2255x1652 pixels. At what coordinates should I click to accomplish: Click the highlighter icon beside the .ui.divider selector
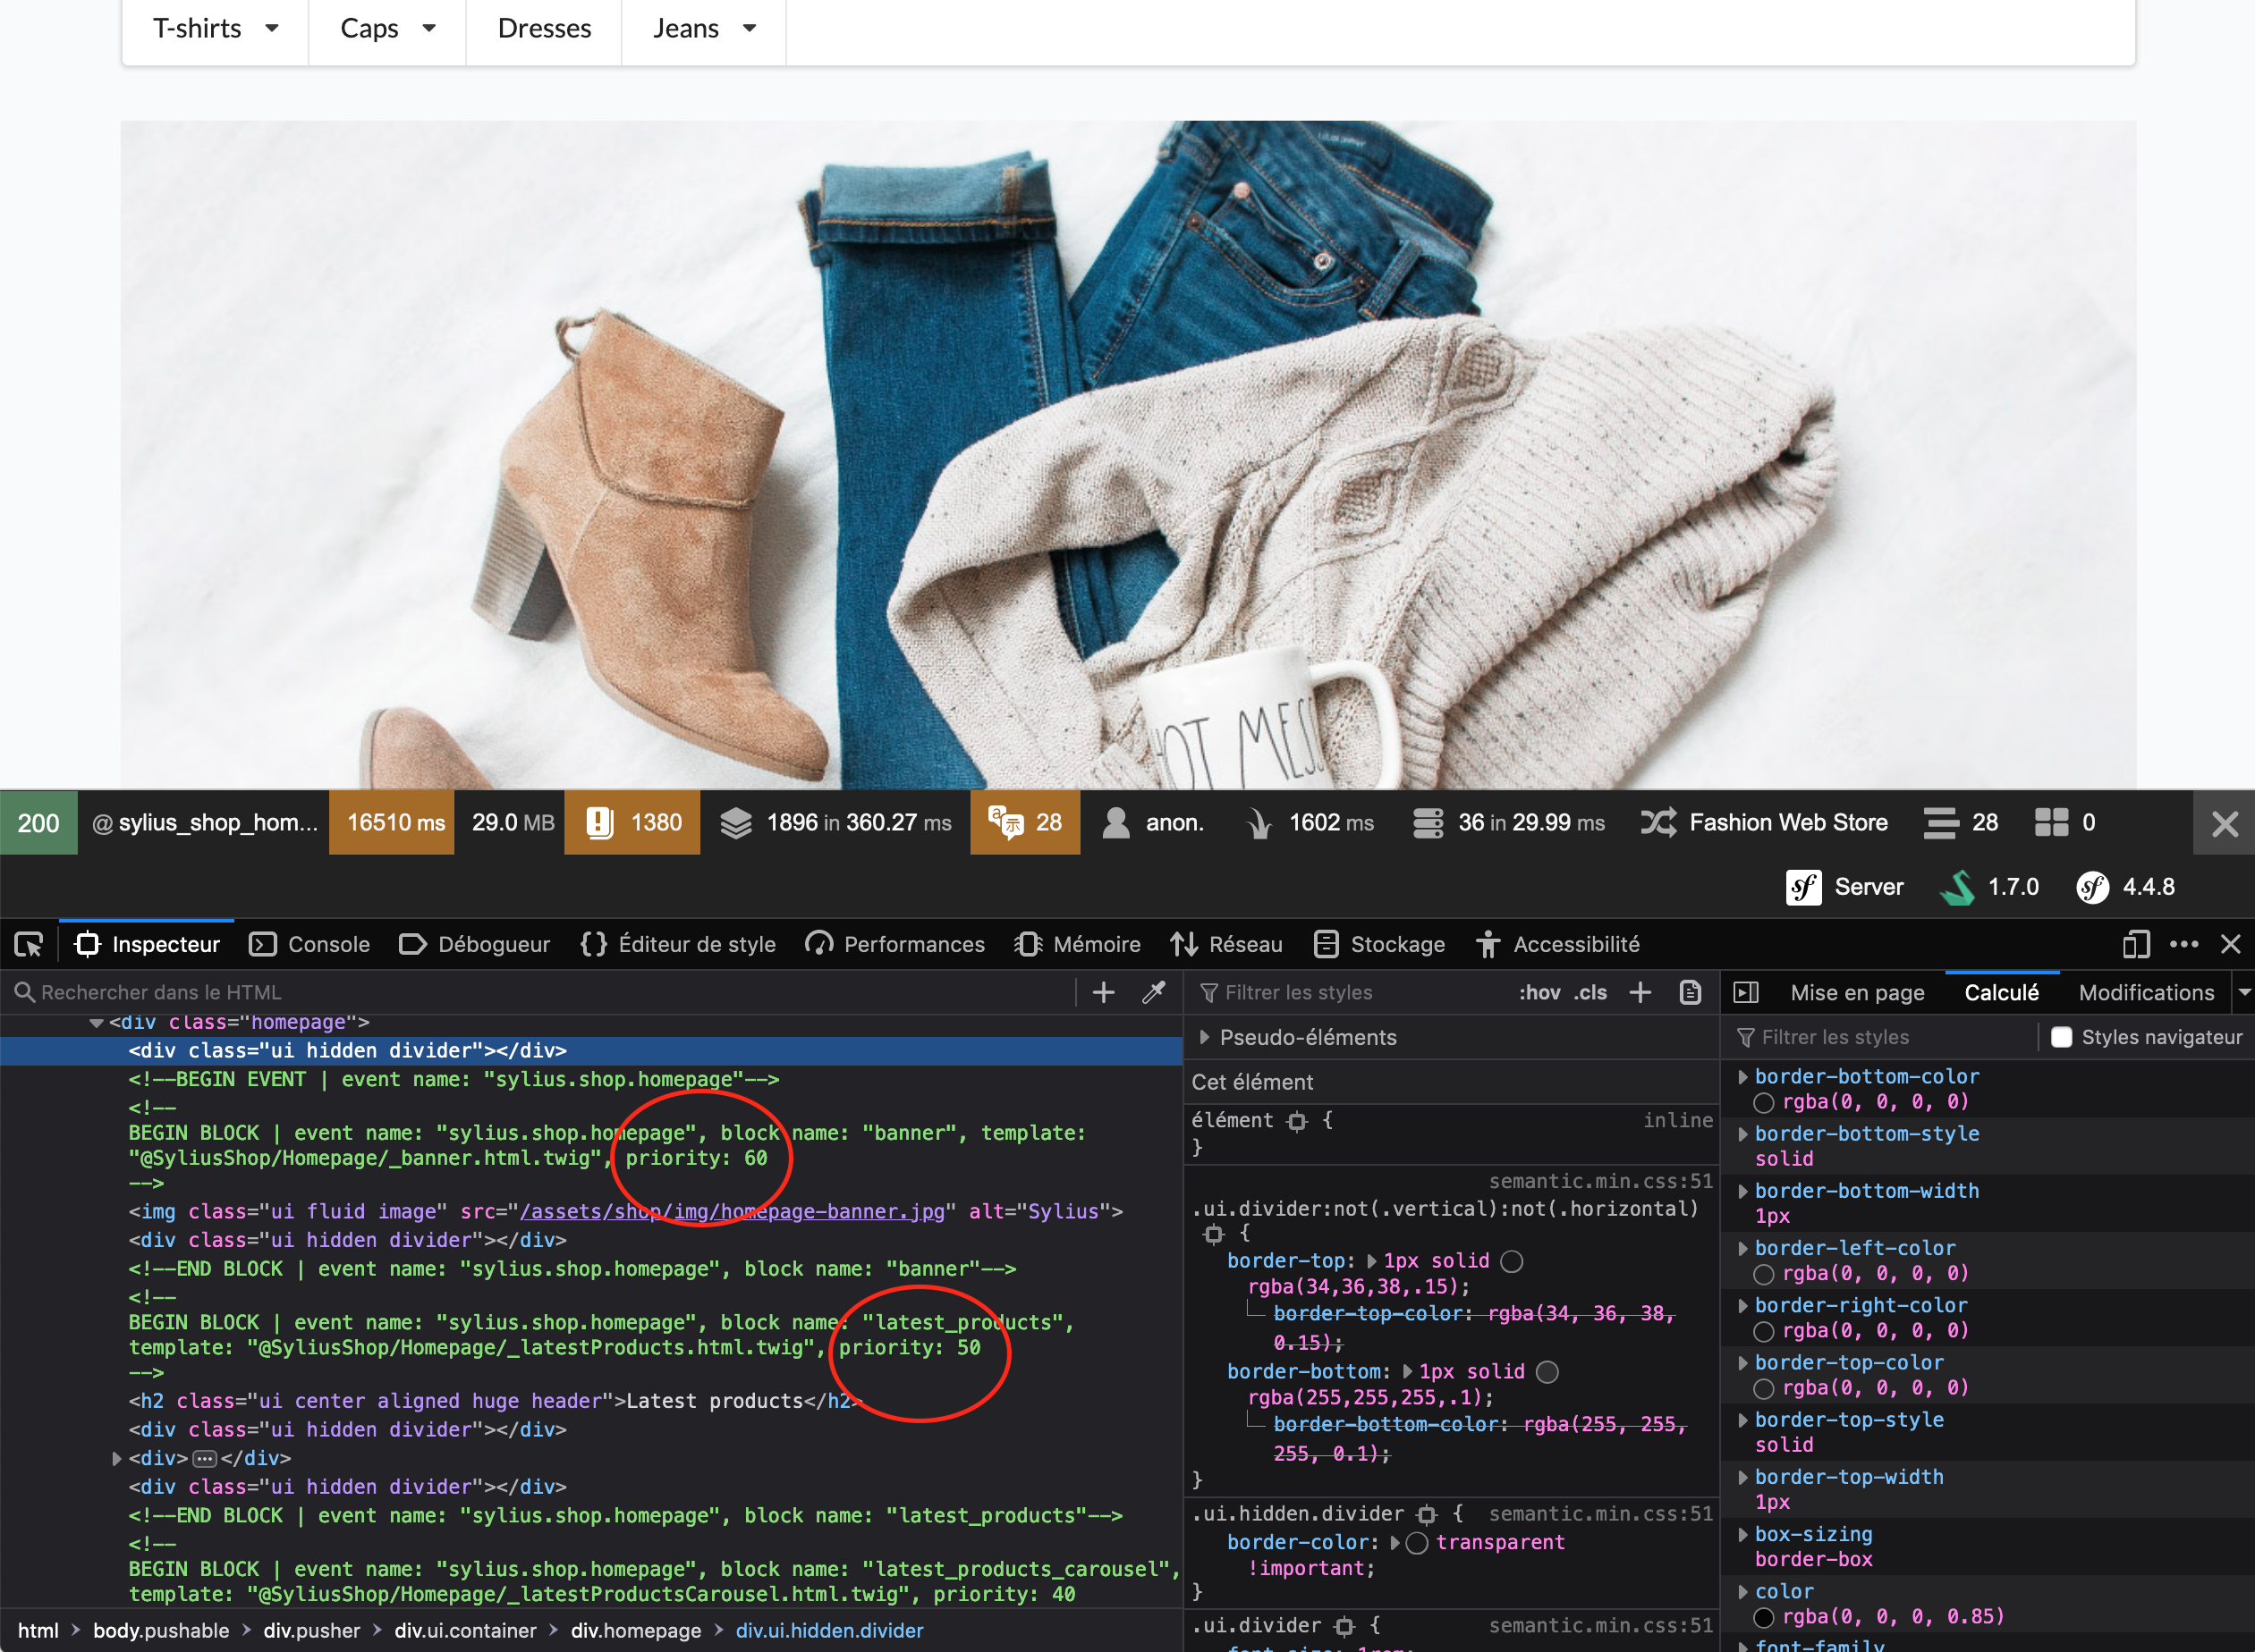click(x=1345, y=1626)
